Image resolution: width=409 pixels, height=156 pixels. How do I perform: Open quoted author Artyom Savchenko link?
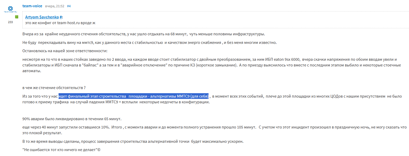42,17
